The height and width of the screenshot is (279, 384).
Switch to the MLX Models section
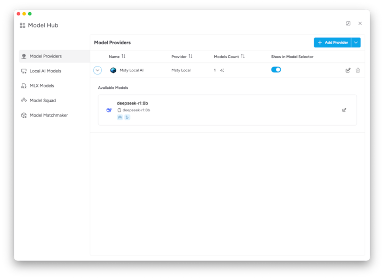(x=42, y=86)
